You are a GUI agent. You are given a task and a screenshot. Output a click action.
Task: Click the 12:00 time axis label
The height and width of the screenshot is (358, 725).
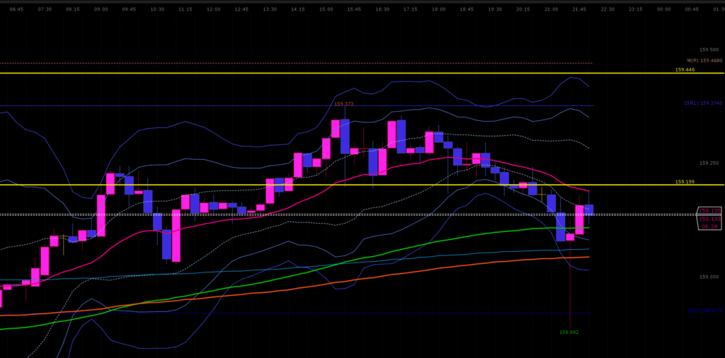[213, 9]
